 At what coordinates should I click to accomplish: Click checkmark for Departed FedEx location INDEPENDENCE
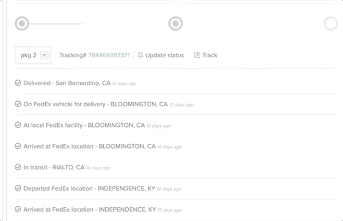pos(18,188)
